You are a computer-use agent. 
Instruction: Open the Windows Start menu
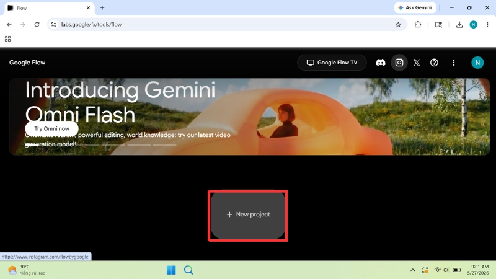(x=171, y=270)
